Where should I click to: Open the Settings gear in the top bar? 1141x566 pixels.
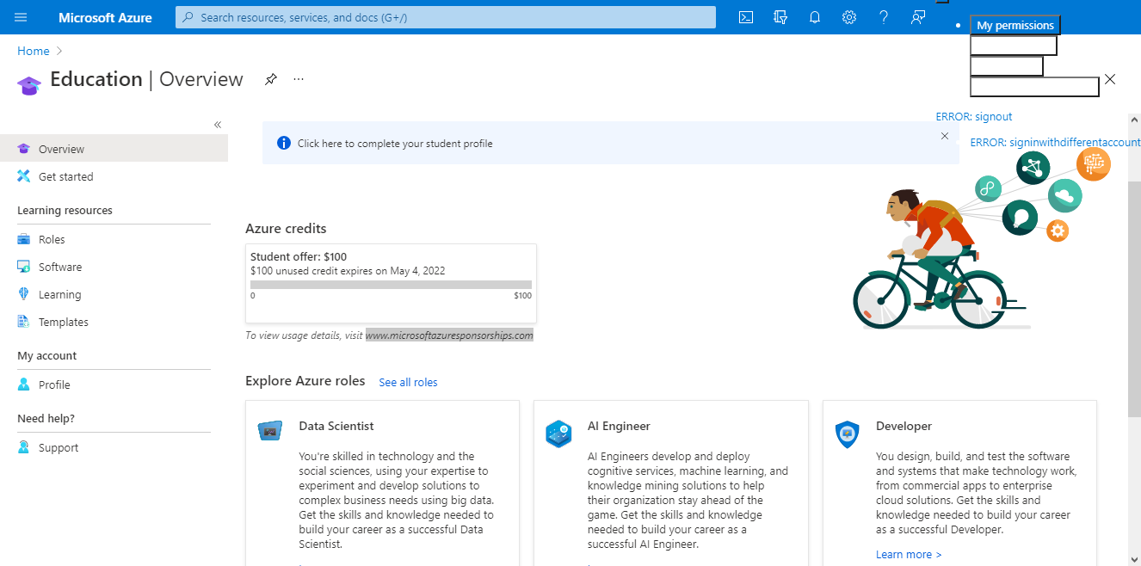tap(848, 16)
